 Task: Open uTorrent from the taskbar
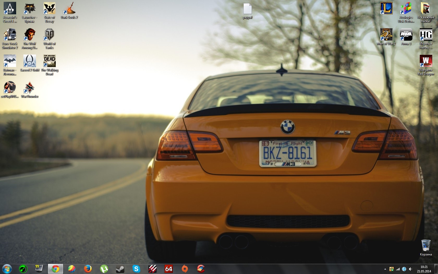click(104, 269)
